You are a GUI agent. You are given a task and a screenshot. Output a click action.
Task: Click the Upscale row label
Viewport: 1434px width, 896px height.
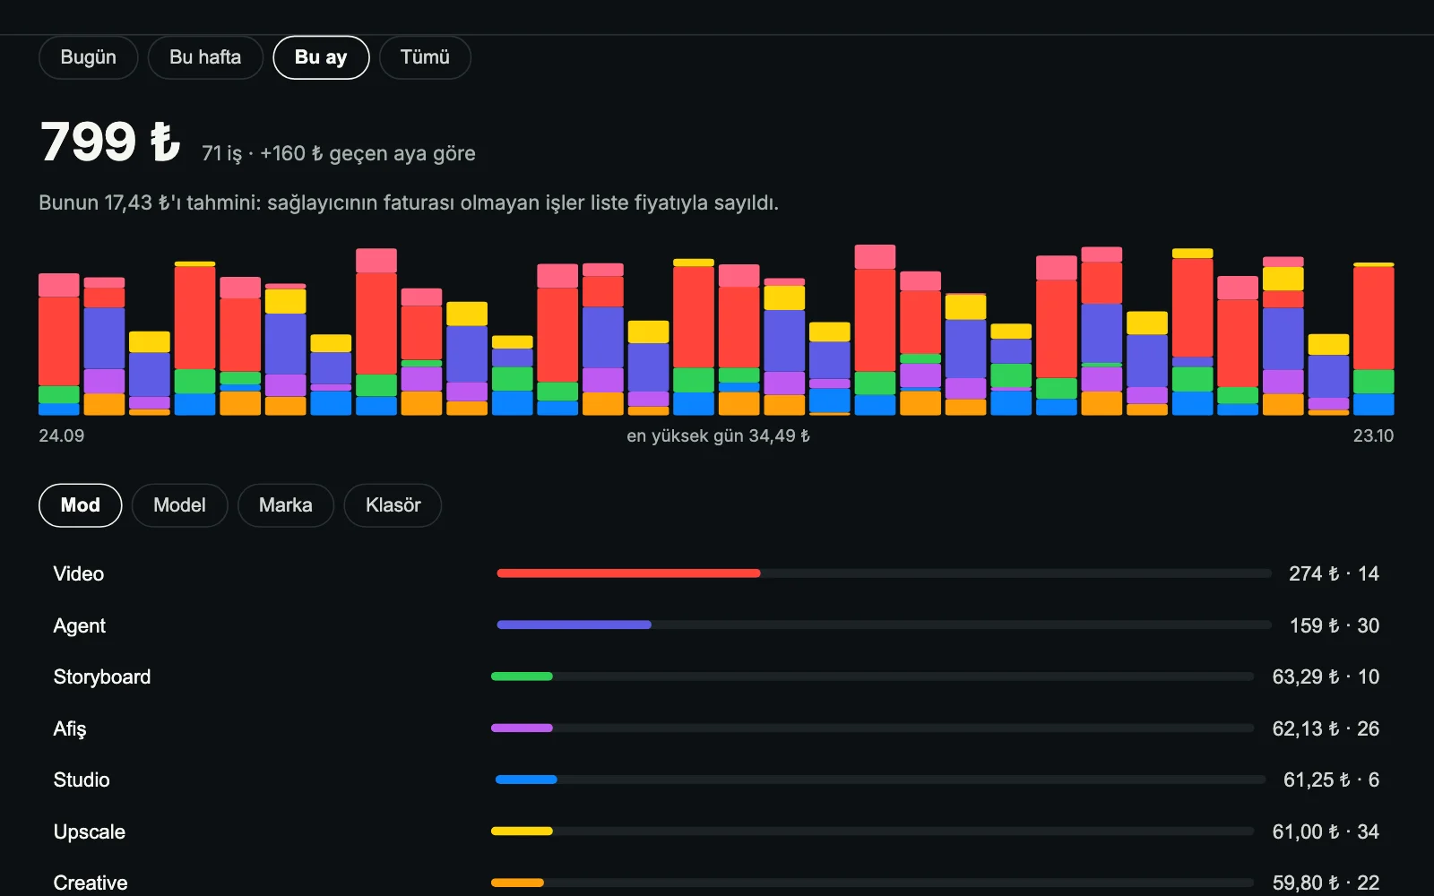[x=90, y=831]
